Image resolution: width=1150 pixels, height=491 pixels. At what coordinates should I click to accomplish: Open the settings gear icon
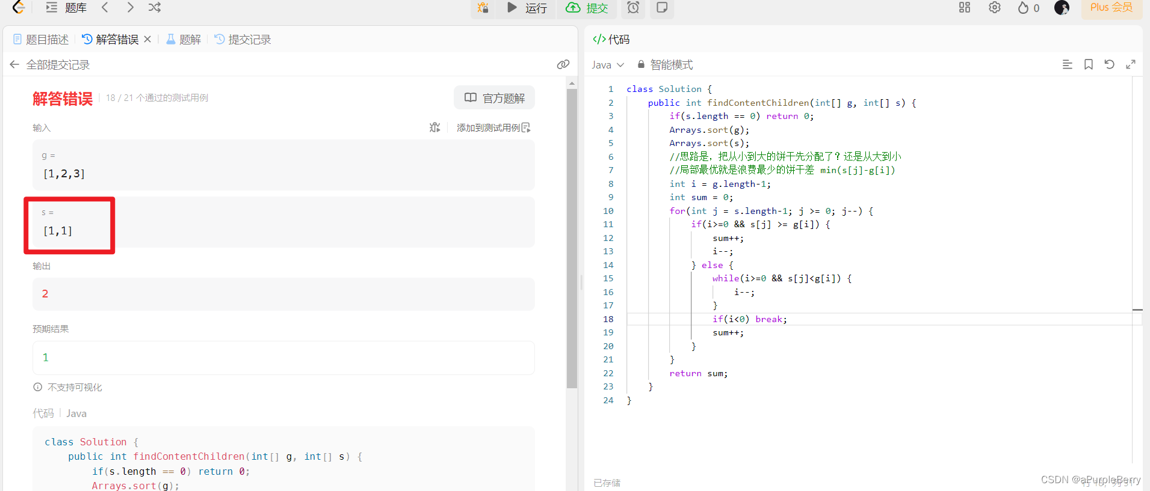click(x=995, y=7)
